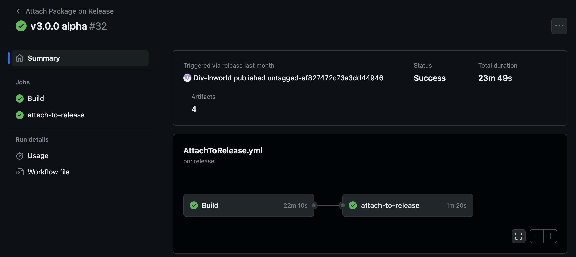
Task: Open the untagged-af827472c73a3dd44946 release link
Action: click(x=325, y=78)
